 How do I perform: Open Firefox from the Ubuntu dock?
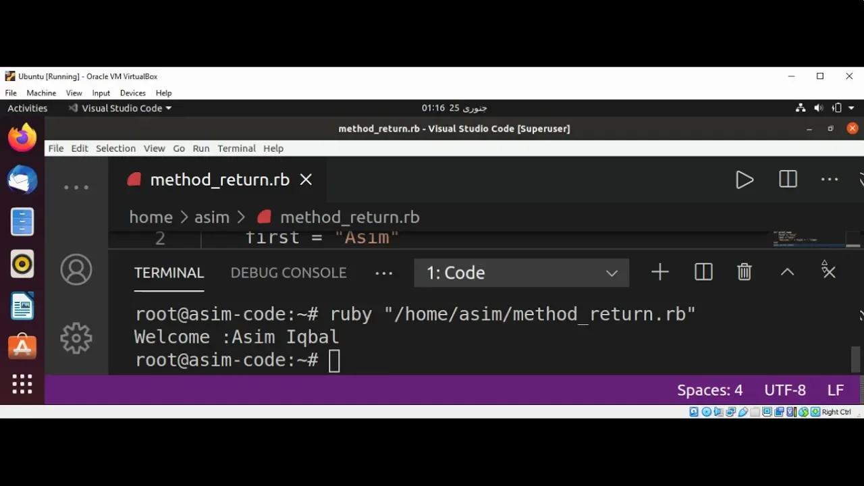coord(22,137)
